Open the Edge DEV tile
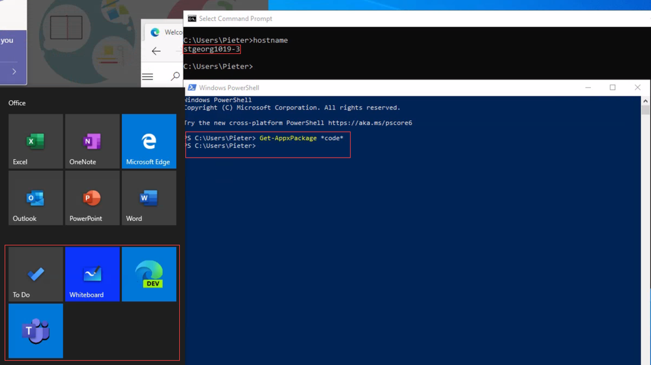Screen dimensions: 651x365 coord(149,274)
